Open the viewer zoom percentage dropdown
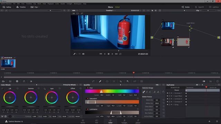The height and width of the screenshot is (124, 221). pos(75,11)
